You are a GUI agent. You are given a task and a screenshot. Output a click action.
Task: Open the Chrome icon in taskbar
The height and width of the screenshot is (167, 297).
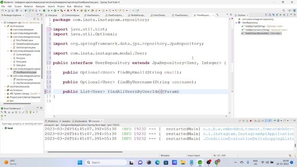[x=217, y=162]
